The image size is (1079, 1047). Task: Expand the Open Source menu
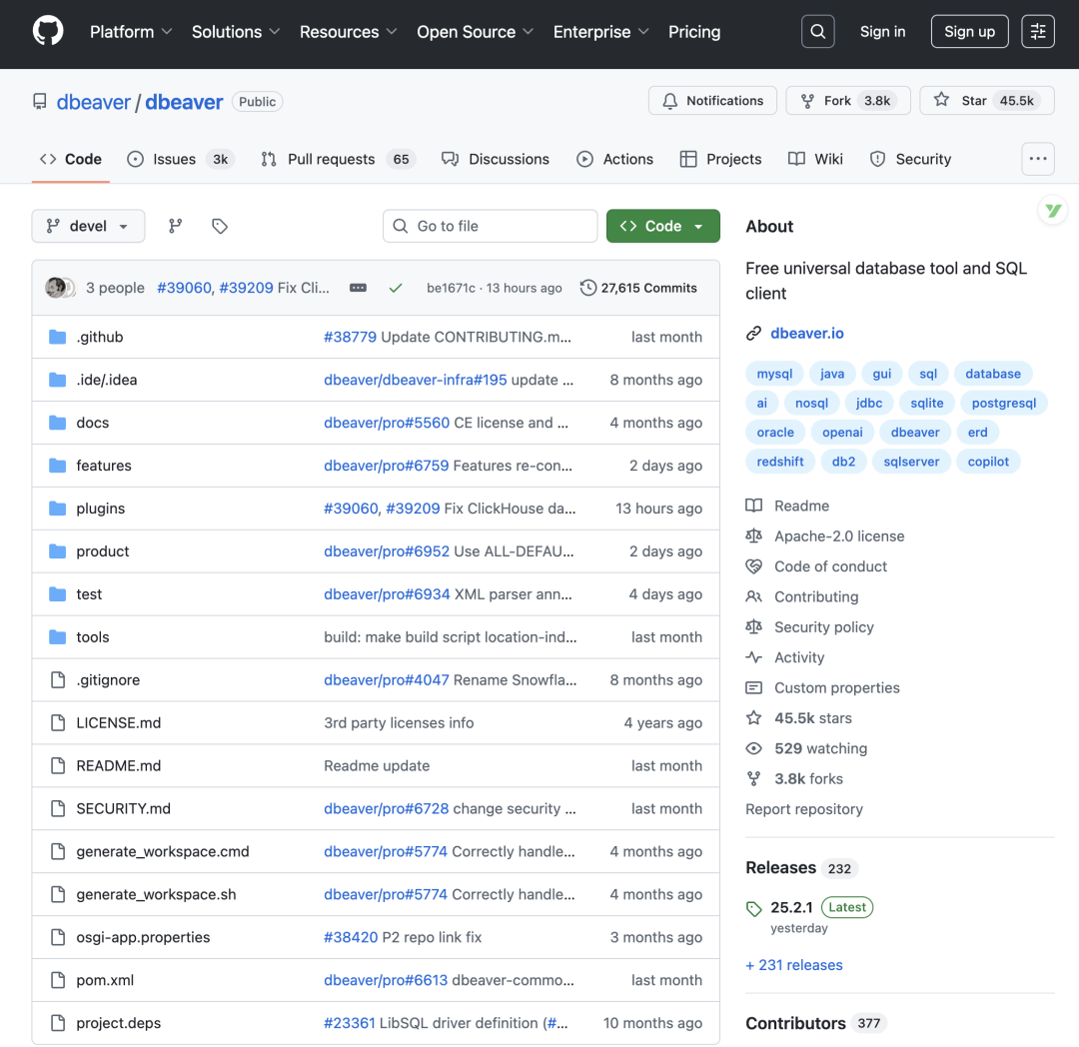(475, 32)
